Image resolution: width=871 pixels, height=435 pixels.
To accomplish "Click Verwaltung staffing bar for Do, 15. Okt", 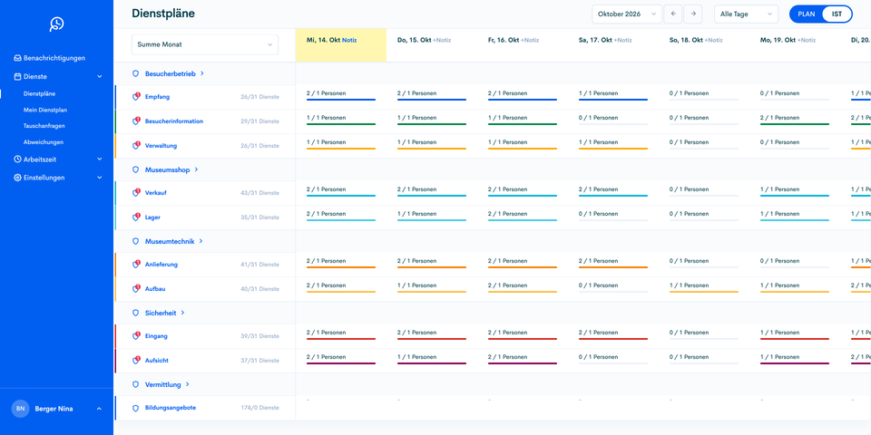I will 432,149.
